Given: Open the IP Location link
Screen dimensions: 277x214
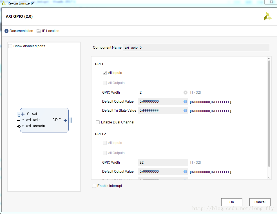Looking at the screenshot, I should point(51,31).
